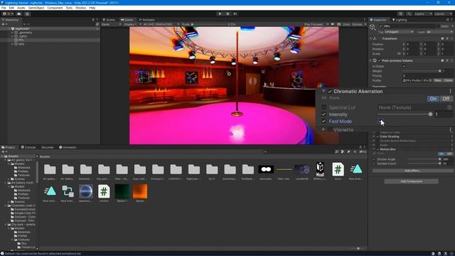
Task: Open Transform component preset icon
Action: pos(447,38)
